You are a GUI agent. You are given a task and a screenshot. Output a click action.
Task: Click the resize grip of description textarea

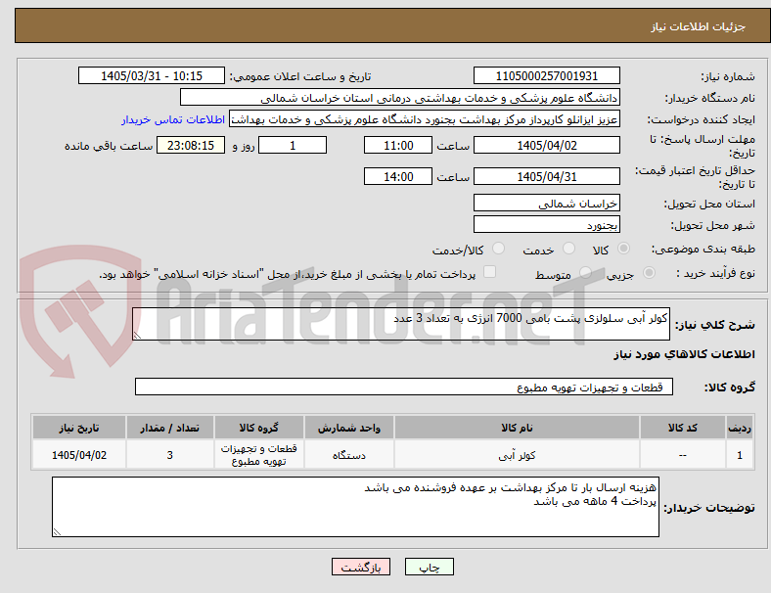137,336
